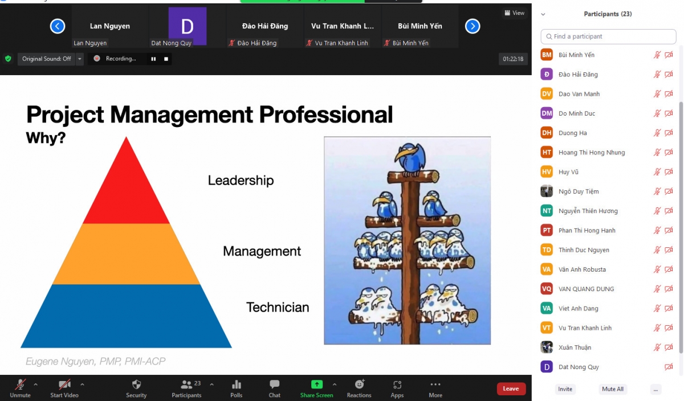The height and width of the screenshot is (401, 684).
Task: Click Bùi Minh Yến's muted microphone icon
Action: tap(657, 55)
